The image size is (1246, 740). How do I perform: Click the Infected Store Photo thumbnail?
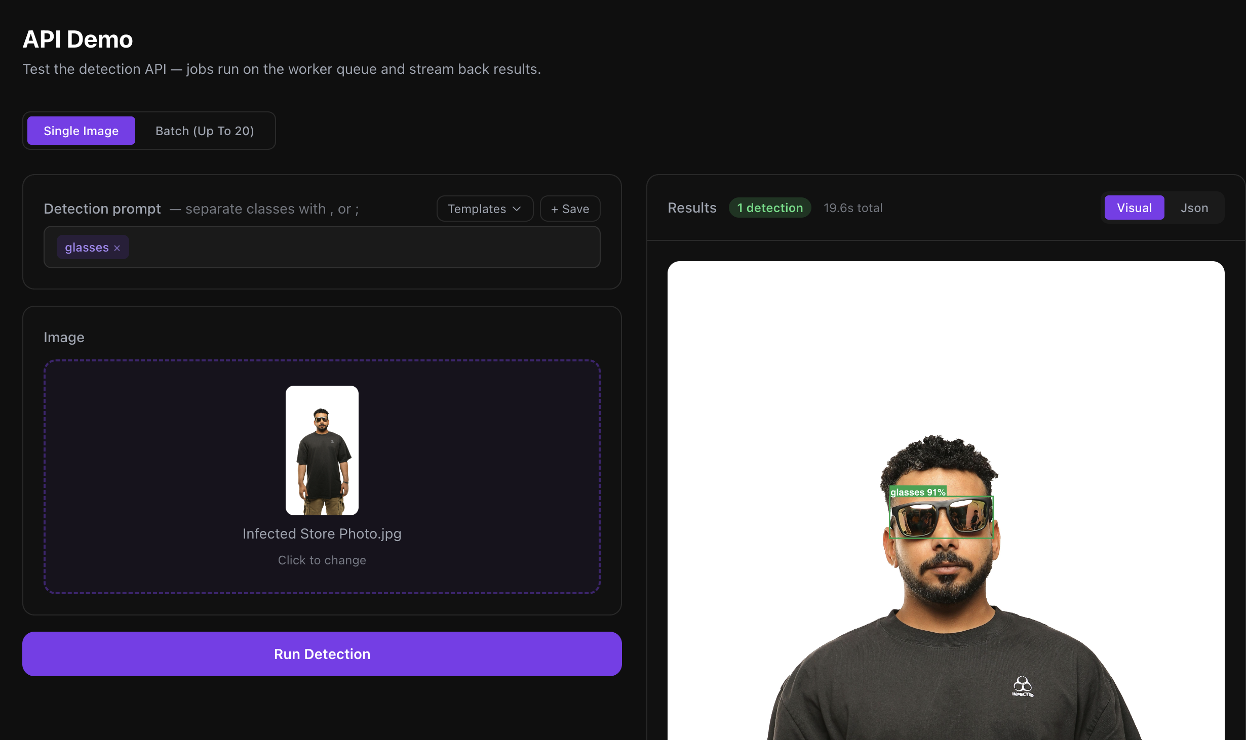coord(322,450)
